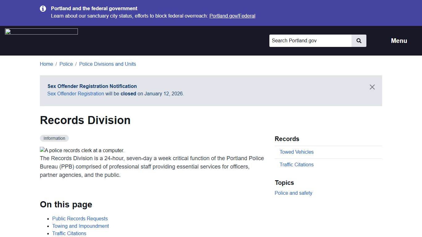Navigate to Home breadcrumb
Viewport: 422px width, 237px height.
[x=46, y=64]
